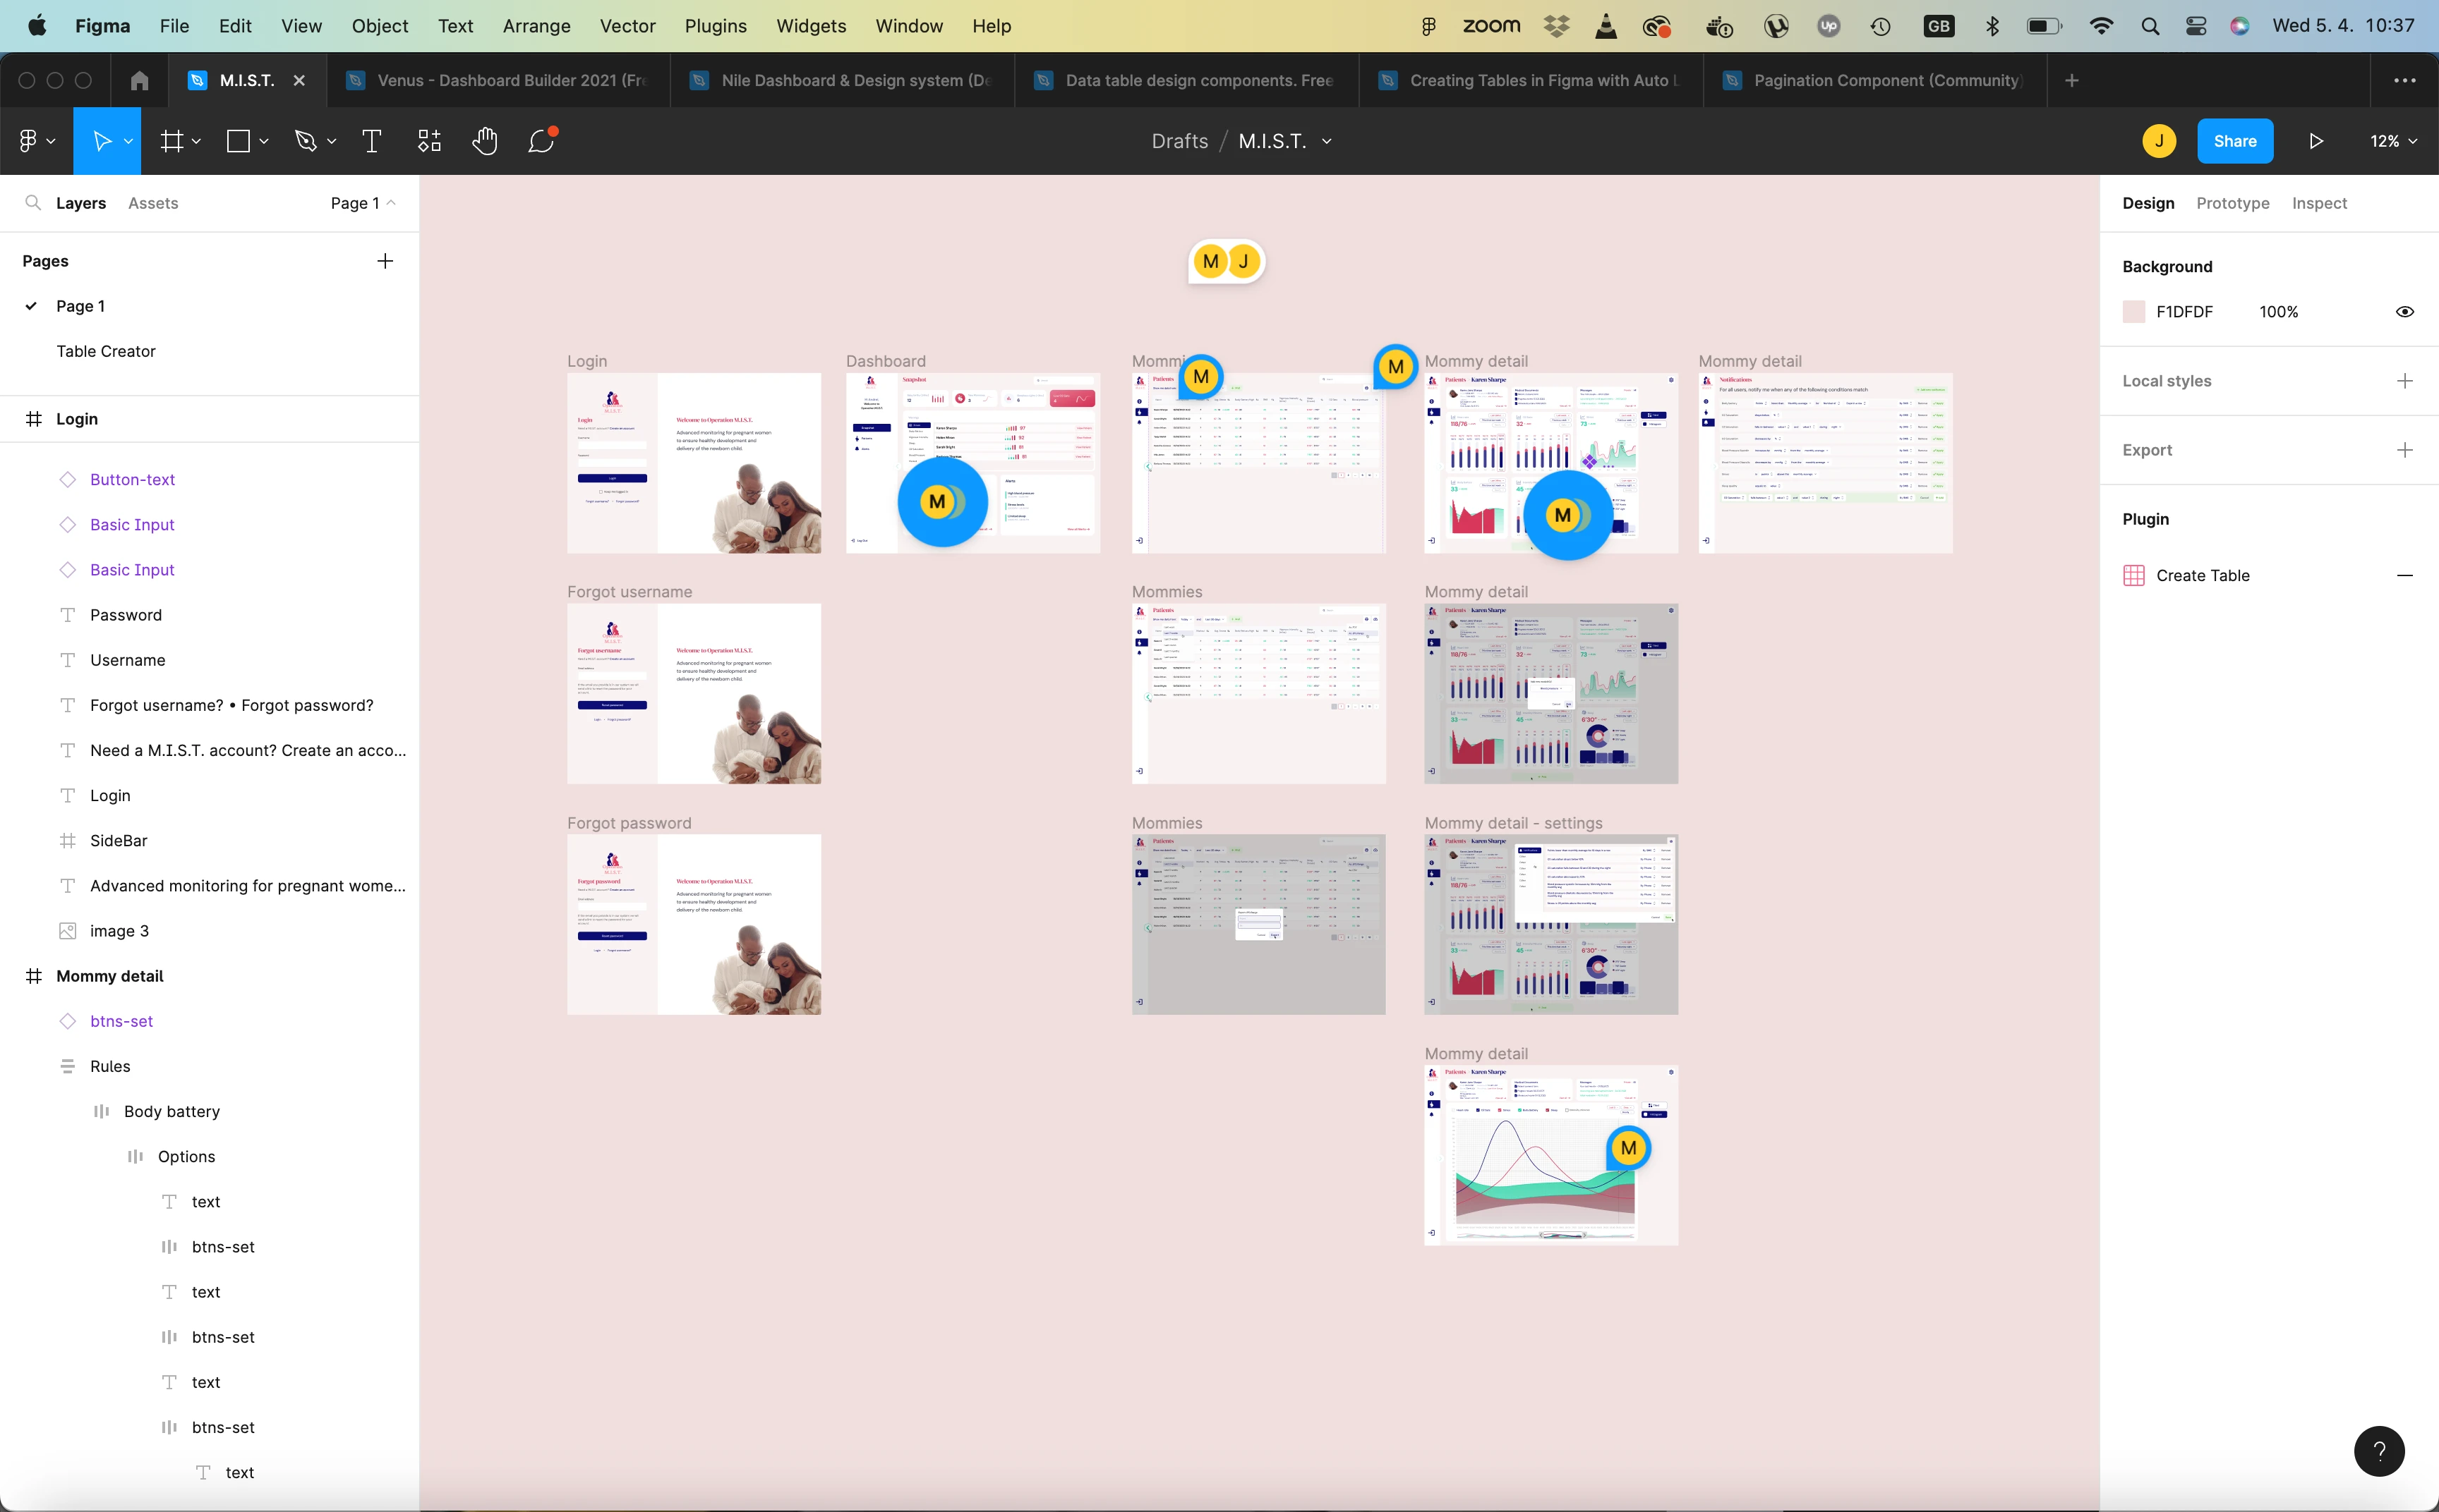
Task: Select Table Creator page
Action: [106, 351]
